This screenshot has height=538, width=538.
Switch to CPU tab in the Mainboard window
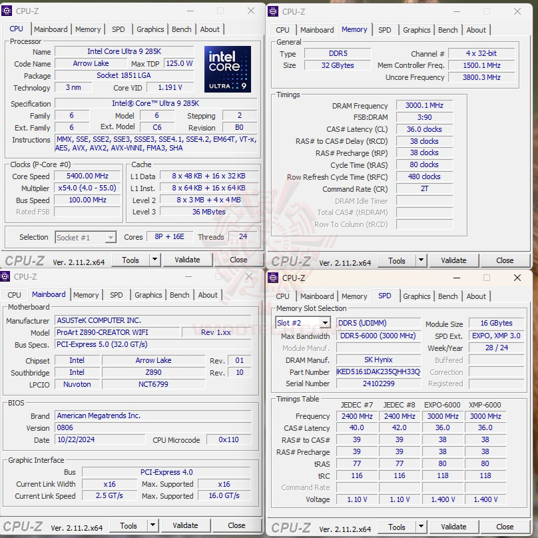coord(14,295)
